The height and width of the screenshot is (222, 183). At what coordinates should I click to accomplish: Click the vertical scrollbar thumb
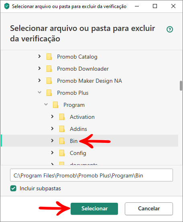pyautogui.click(x=181, y=86)
